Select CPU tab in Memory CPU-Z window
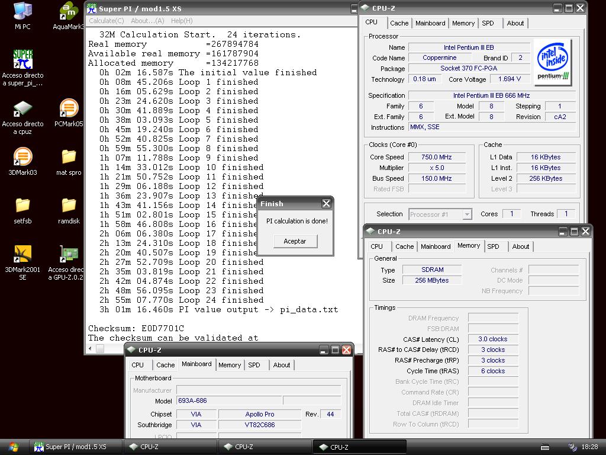The height and width of the screenshot is (455, 606). [x=377, y=246]
